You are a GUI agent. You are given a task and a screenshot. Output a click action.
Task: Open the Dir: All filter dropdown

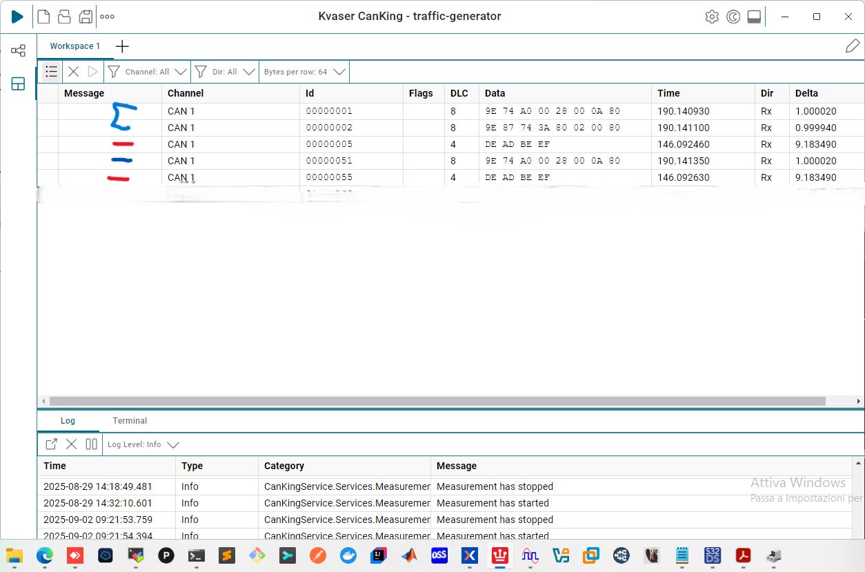[225, 72]
